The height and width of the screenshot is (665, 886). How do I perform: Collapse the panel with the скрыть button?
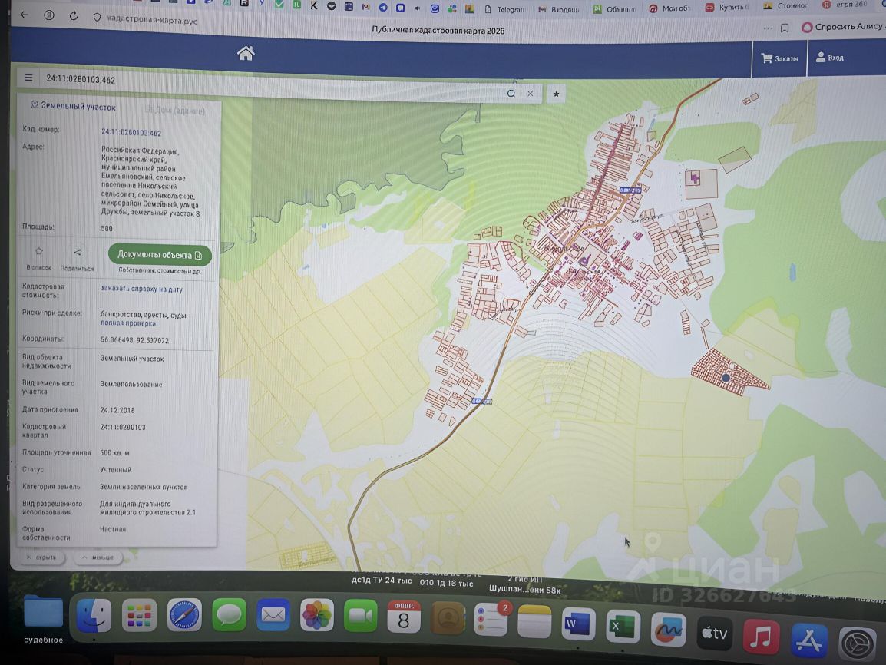[x=41, y=557]
